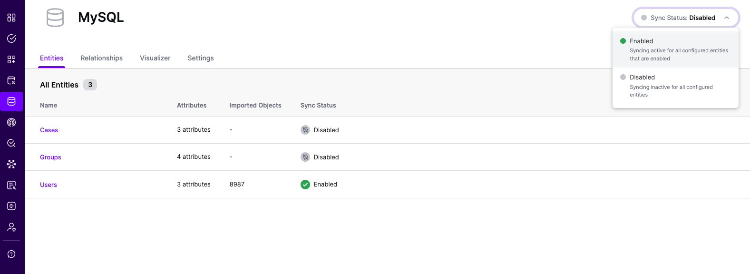Choose Enabled in the sync status menu
This screenshot has height=274, width=750.
(x=675, y=49)
